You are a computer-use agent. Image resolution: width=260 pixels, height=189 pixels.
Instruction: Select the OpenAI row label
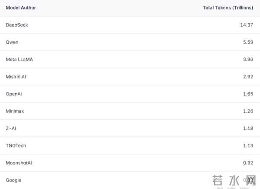tap(14, 94)
